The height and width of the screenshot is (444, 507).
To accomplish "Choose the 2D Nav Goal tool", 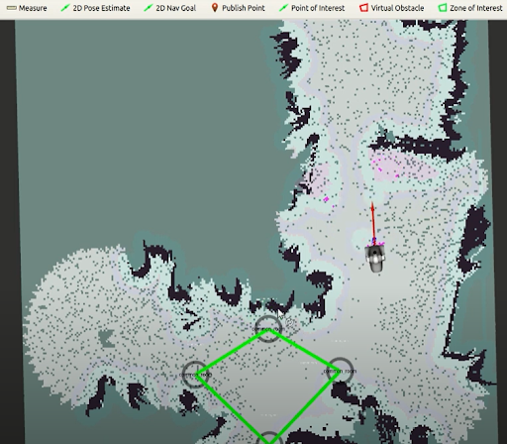I will click(x=170, y=8).
